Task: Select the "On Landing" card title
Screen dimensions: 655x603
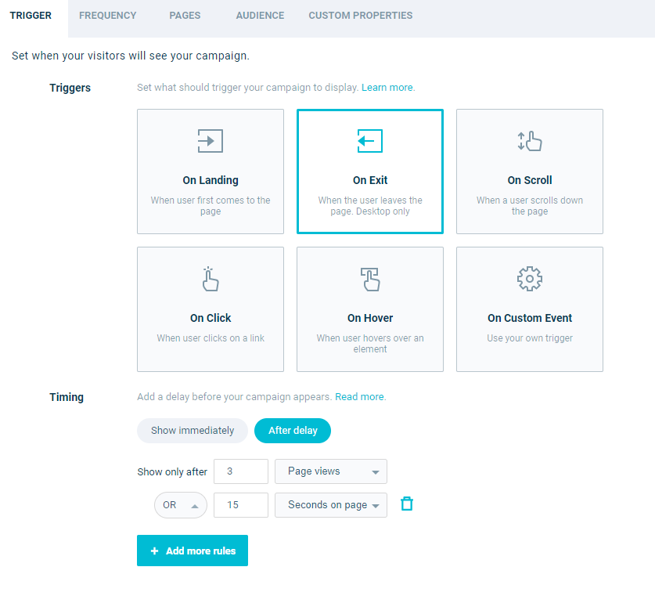Action: [x=211, y=180]
